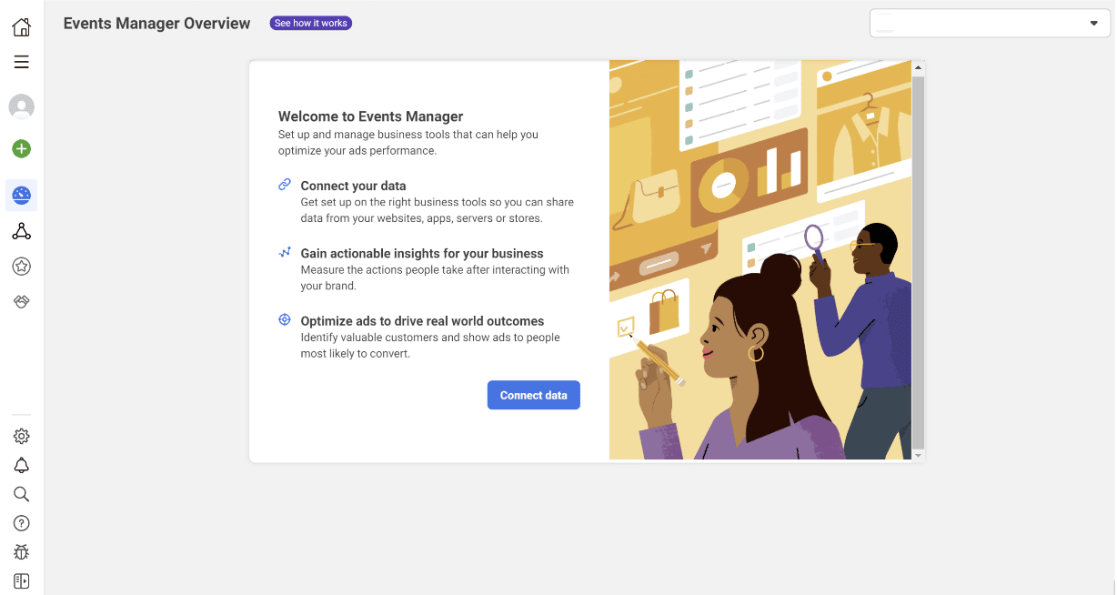This screenshot has height=595, width=1117.
Task: Click the welcome card vertical scrollbar thumb
Action: click(918, 262)
